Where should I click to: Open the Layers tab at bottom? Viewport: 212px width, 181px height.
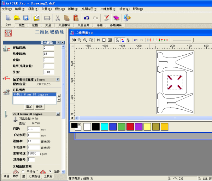pyautogui.click(x=24, y=176)
